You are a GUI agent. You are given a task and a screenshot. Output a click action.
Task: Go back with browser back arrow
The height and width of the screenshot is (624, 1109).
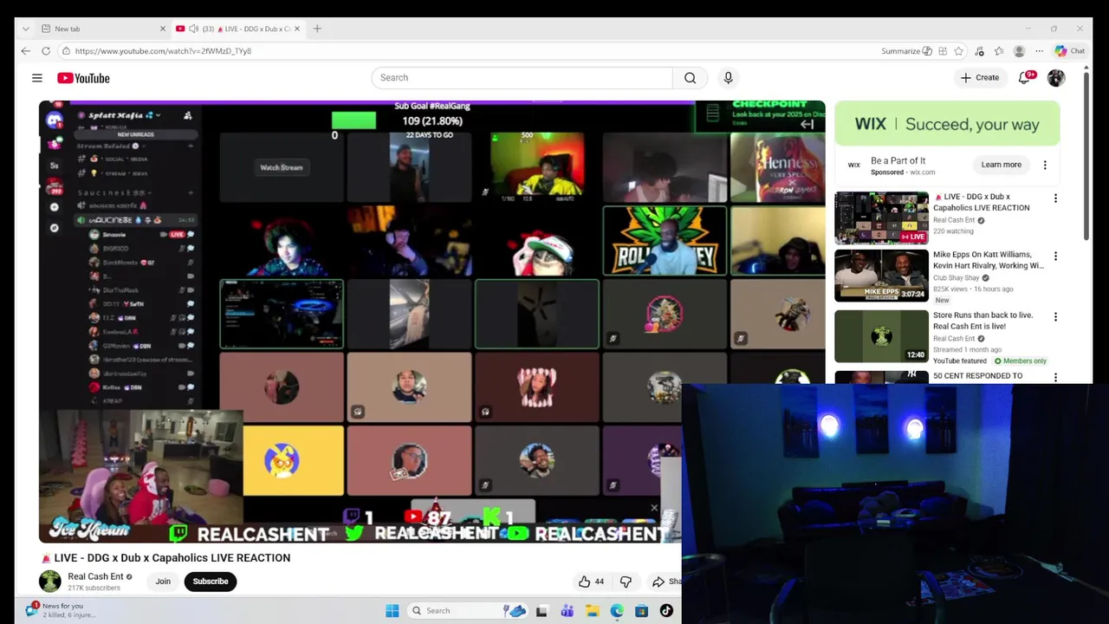click(x=26, y=51)
